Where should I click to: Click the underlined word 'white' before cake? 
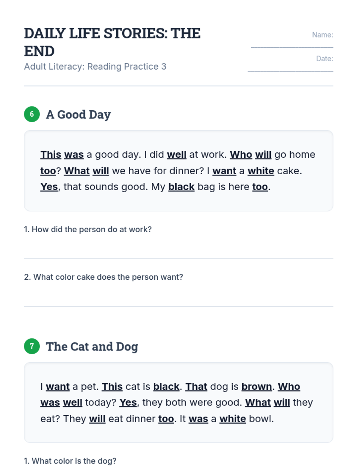[261, 171]
